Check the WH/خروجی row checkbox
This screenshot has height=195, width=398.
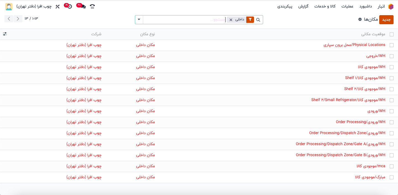pos(391,56)
